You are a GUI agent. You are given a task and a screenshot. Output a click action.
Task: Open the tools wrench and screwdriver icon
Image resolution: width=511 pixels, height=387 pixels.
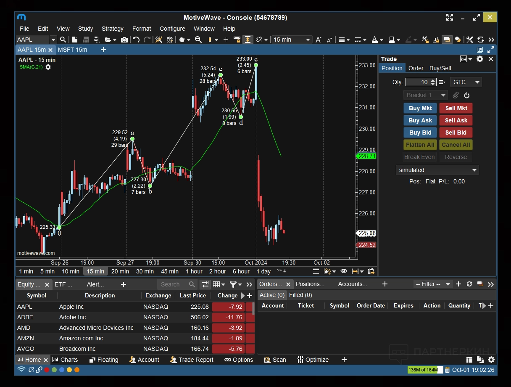pyautogui.click(x=470, y=40)
